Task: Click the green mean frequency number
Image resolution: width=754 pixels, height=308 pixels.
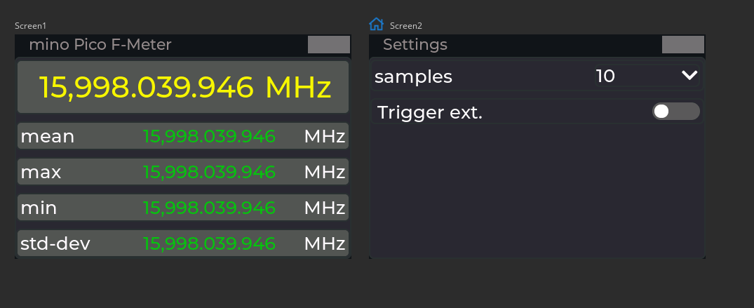Action: [209, 137]
